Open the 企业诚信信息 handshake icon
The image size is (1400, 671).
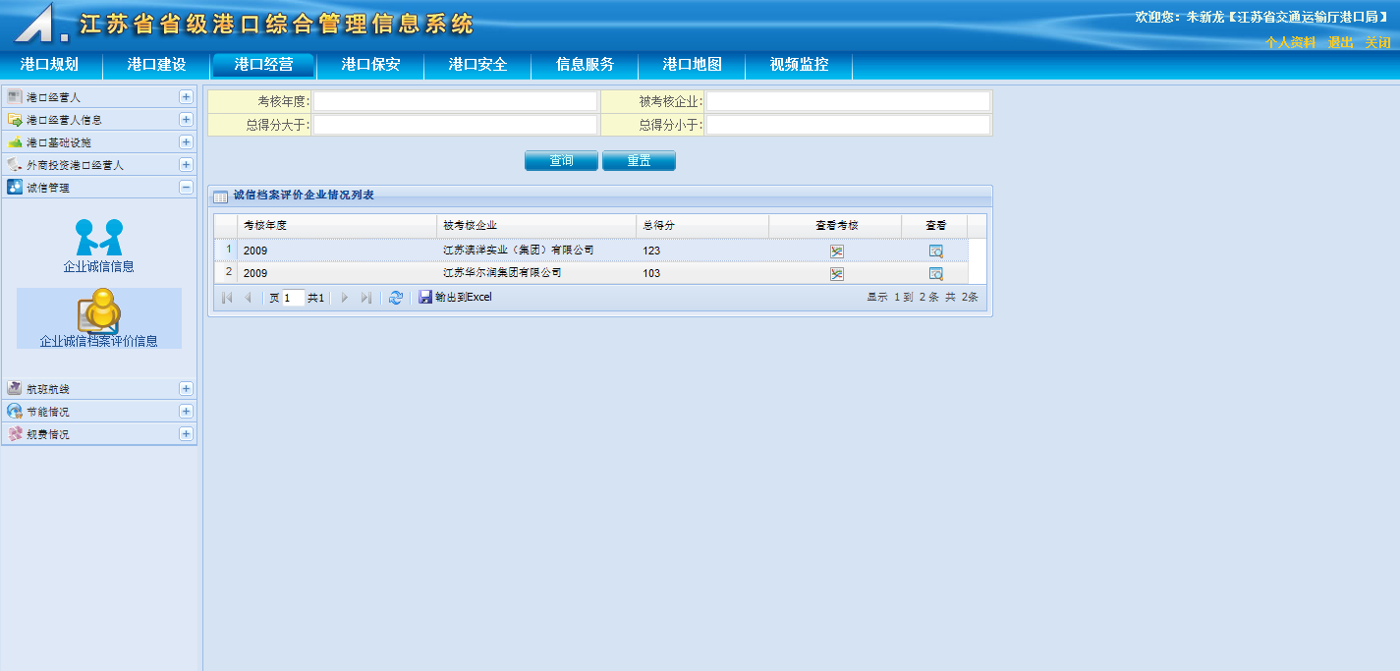tap(99, 238)
